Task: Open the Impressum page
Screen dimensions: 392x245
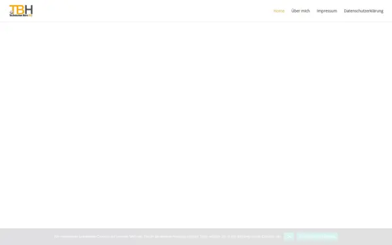Action: pos(327,10)
